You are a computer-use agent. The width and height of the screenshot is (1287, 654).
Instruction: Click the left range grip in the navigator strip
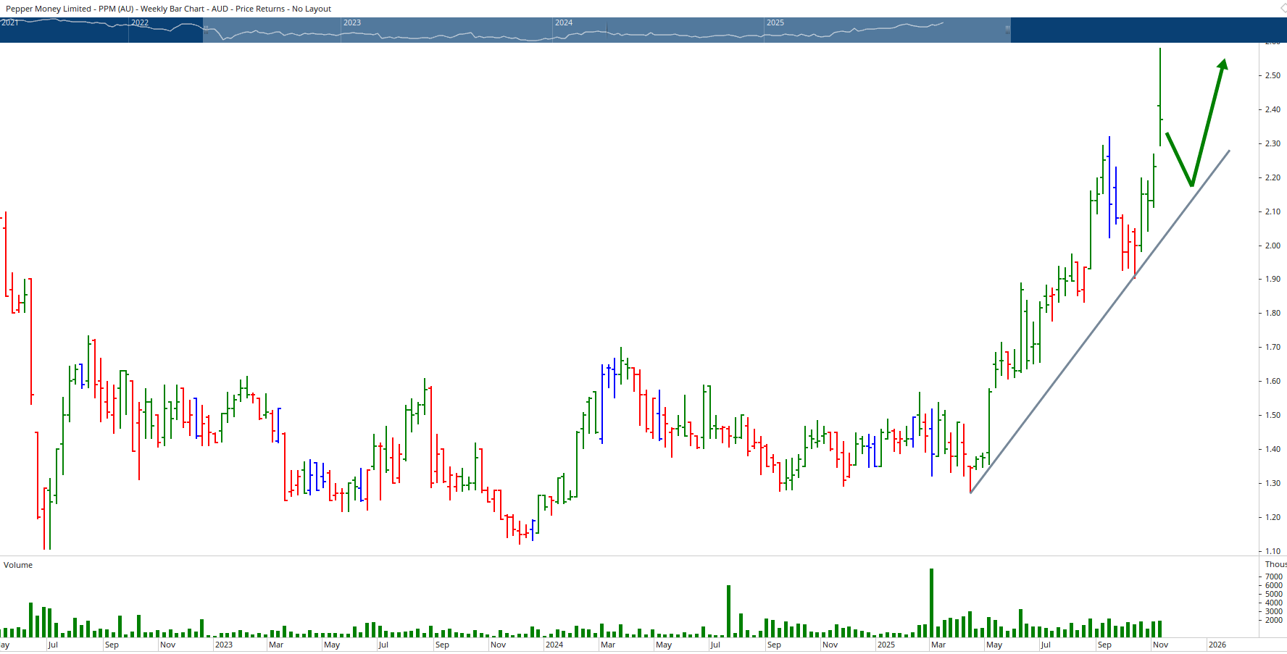pyautogui.click(x=205, y=30)
